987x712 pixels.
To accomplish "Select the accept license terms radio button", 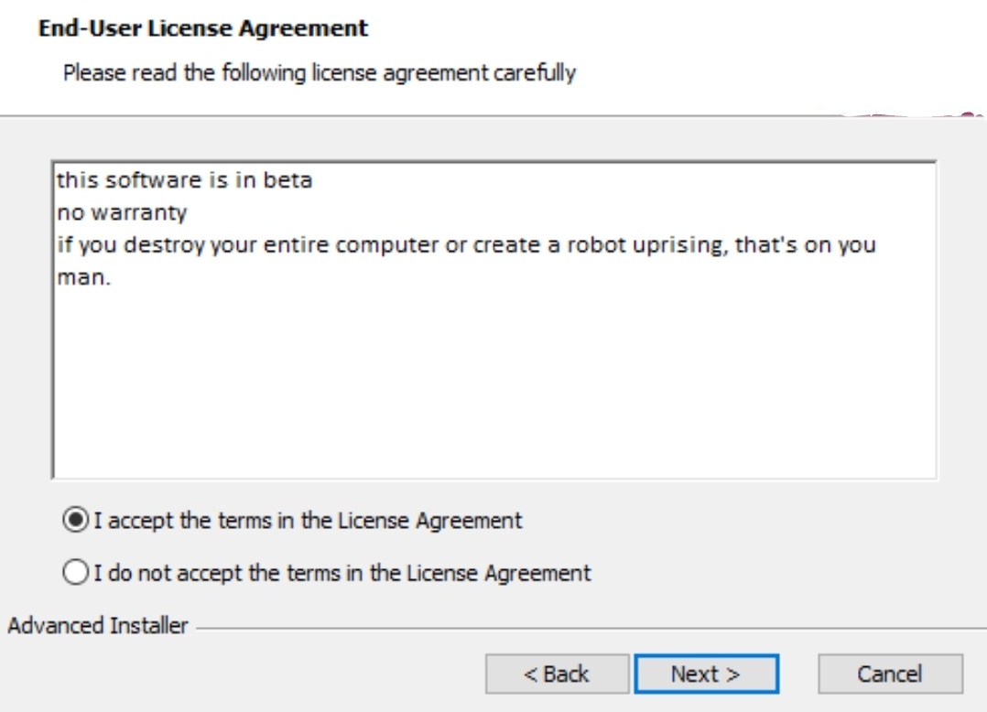I will [75, 520].
